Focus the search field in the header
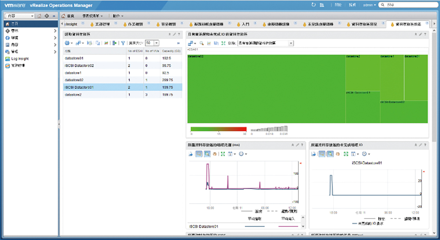 pos(409,5)
